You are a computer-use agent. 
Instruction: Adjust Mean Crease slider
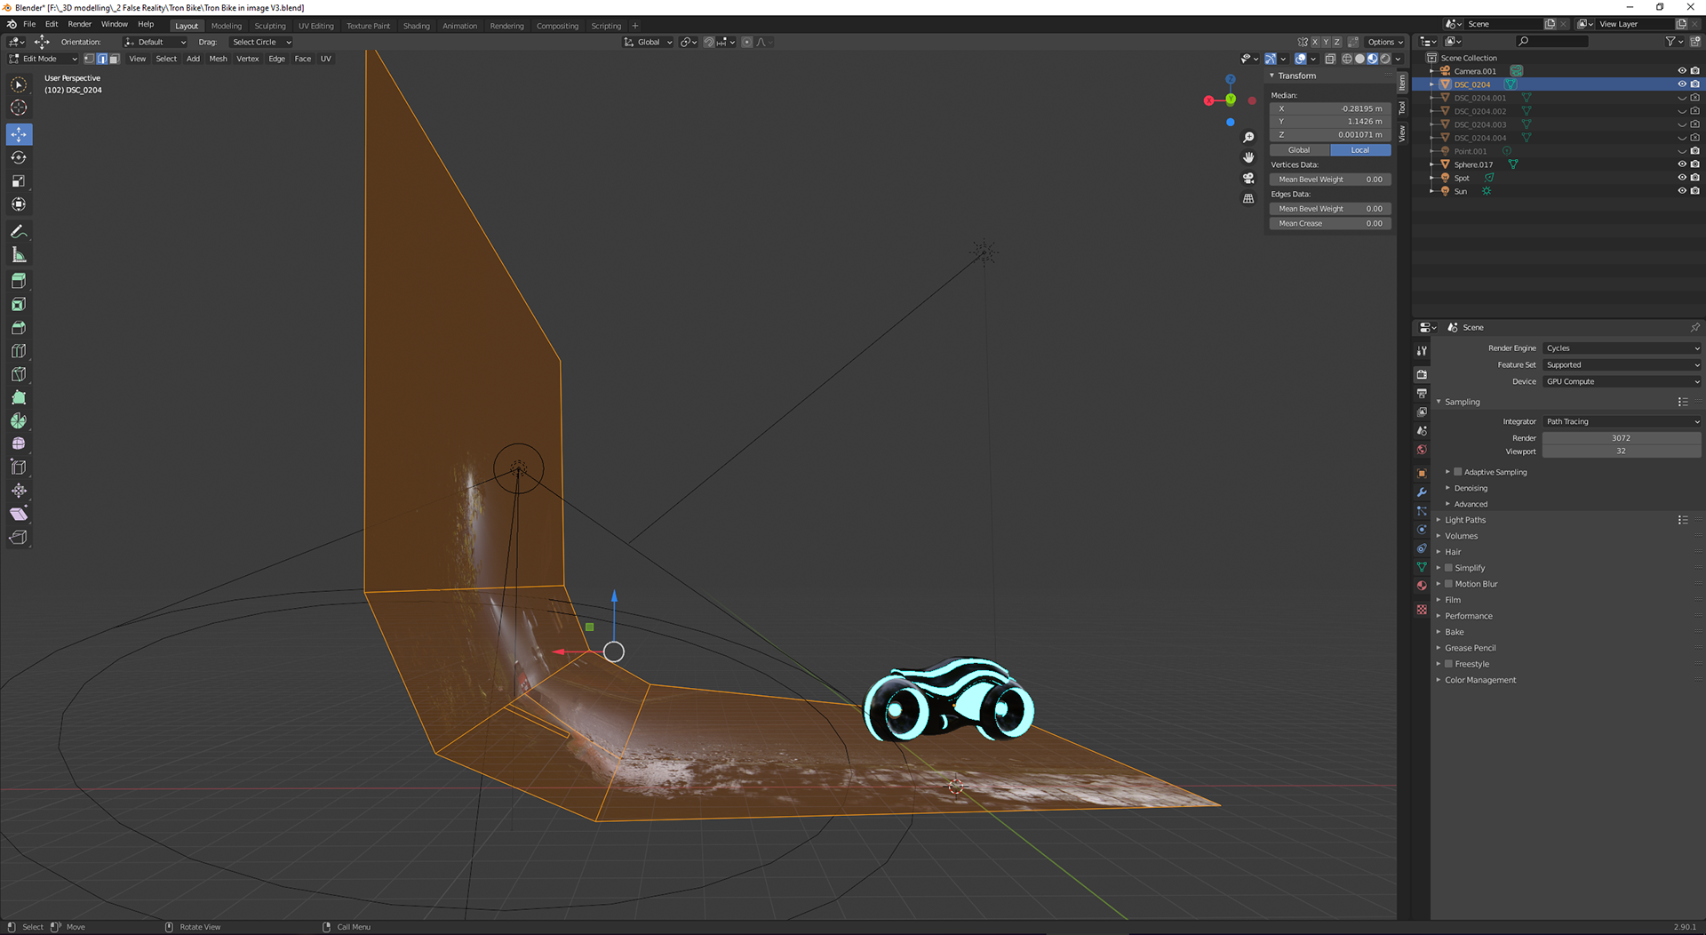pos(1330,224)
